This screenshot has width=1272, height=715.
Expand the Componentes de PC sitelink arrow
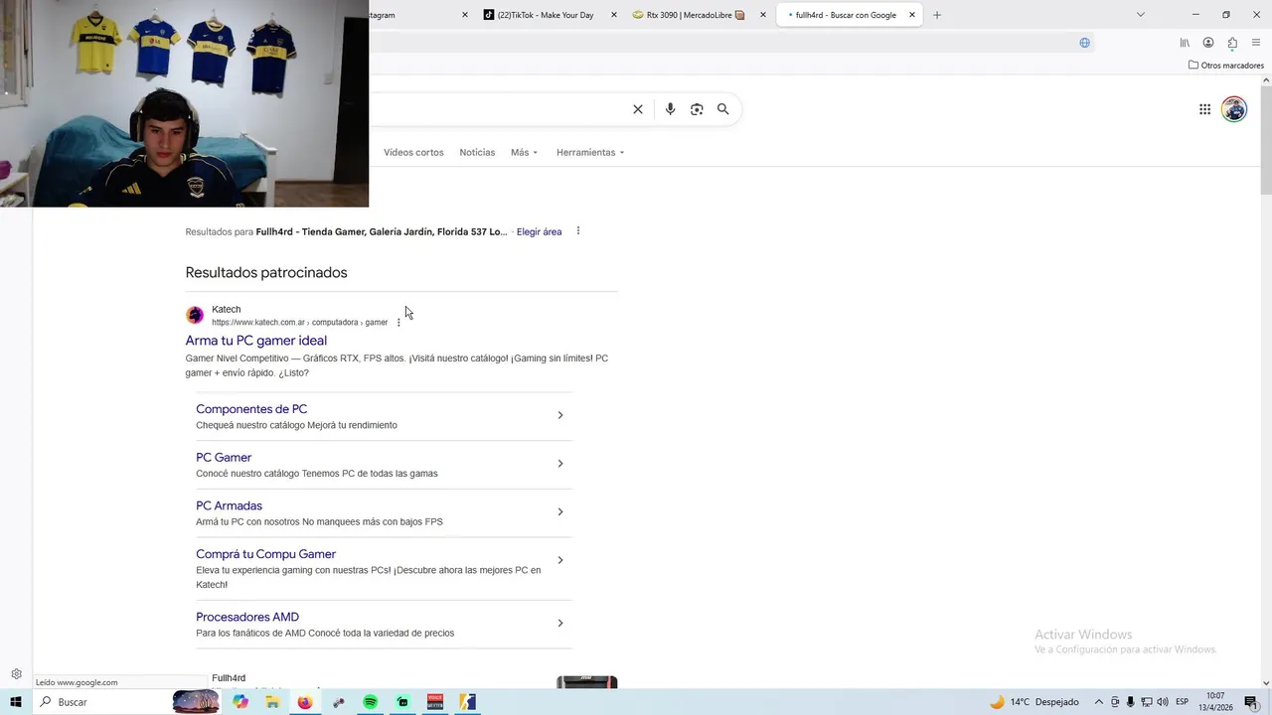[560, 415]
